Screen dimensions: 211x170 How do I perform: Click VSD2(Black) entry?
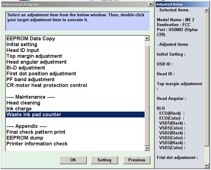tap(172, 133)
